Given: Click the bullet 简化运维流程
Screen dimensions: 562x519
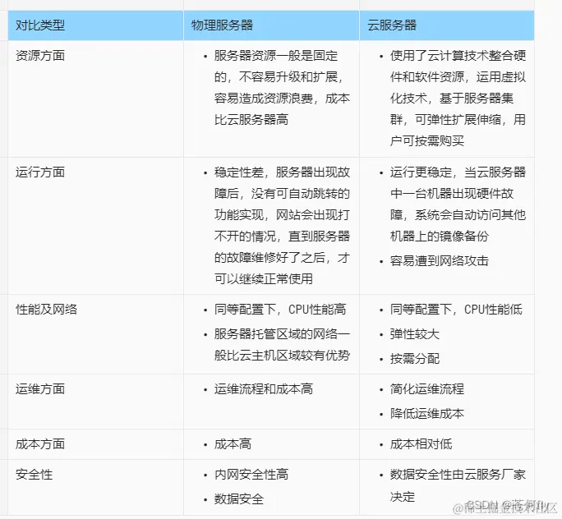Looking at the screenshot, I should click(427, 389).
